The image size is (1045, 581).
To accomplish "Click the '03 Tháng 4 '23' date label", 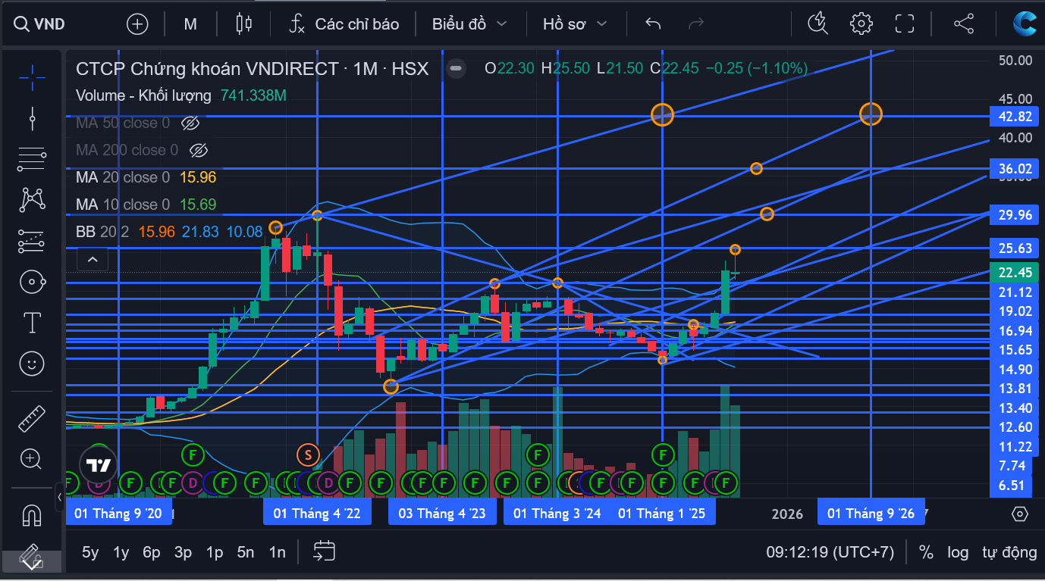I will coord(442,513).
